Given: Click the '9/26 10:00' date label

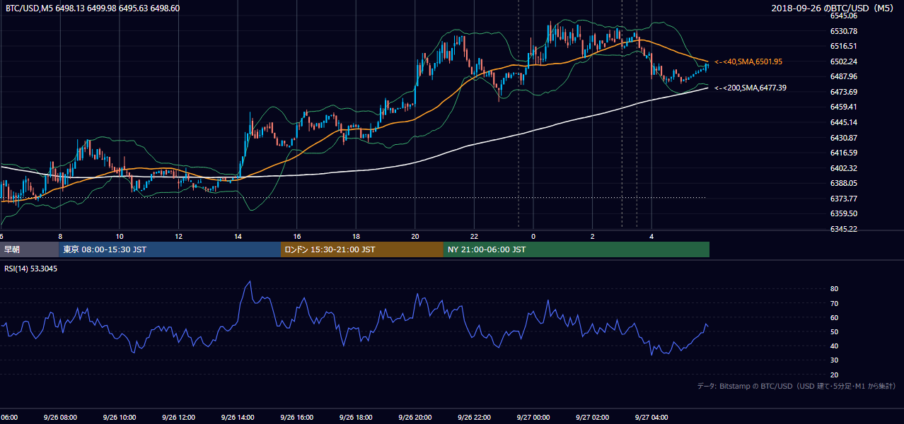Looking at the screenshot, I should pyautogui.click(x=118, y=418).
